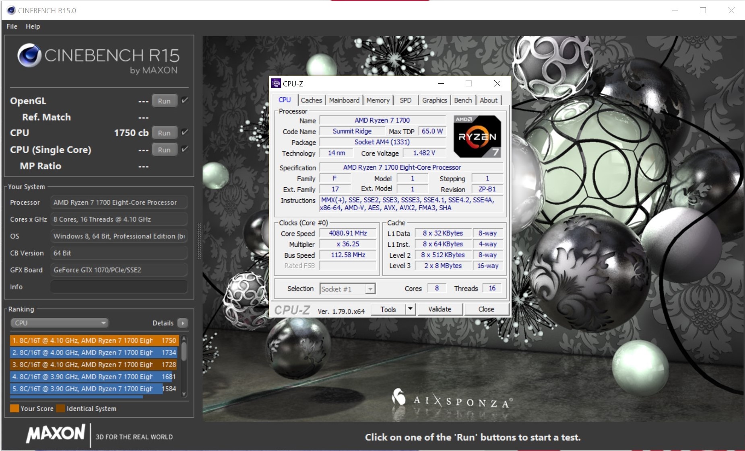Click the empty Info input field

click(x=119, y=287)
